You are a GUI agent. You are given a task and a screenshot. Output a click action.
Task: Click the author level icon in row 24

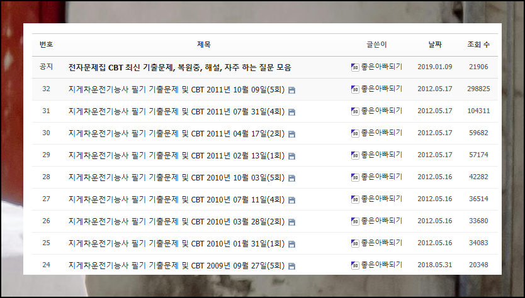click(x=355, y=265)
